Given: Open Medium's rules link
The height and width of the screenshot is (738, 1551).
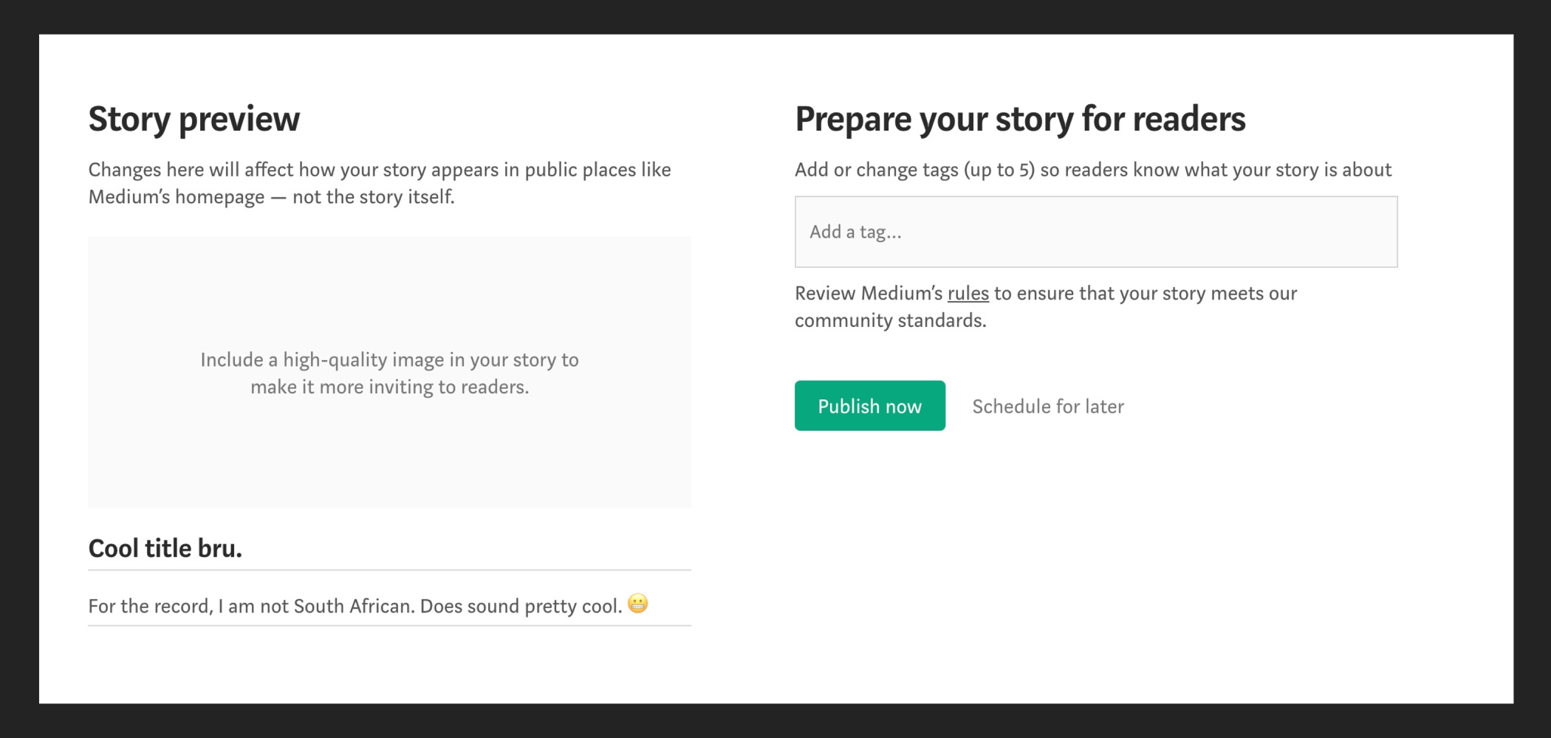Looking at the screenshot, I should [x=968, y=294].
